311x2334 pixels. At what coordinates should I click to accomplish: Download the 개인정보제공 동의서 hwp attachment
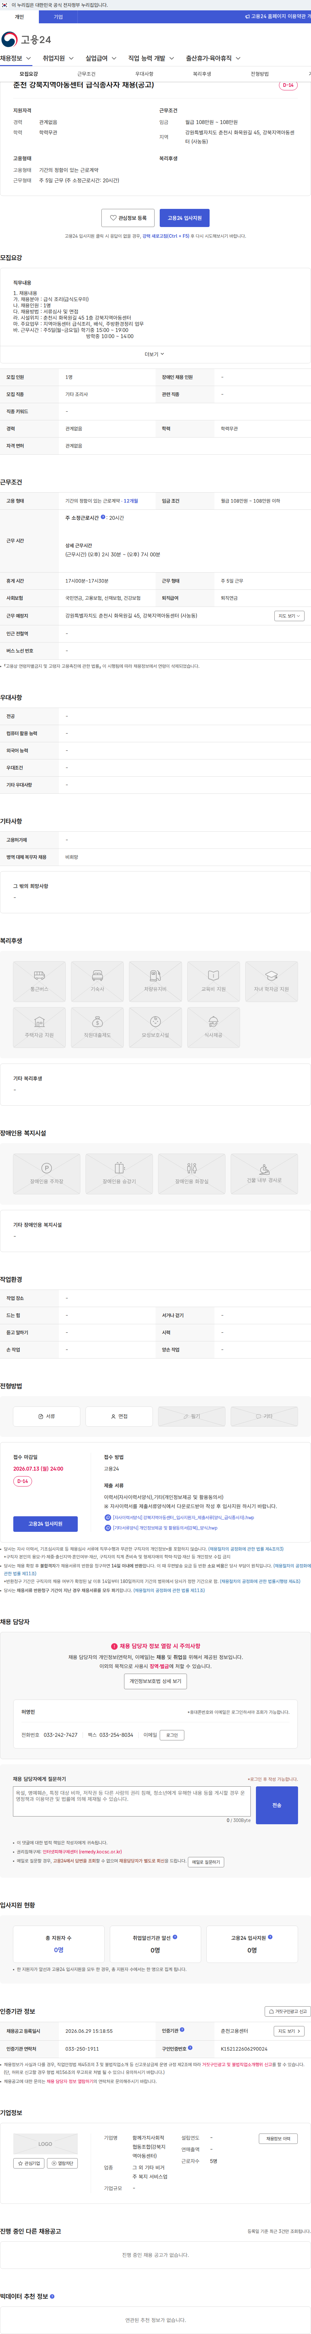point(161,1528)
